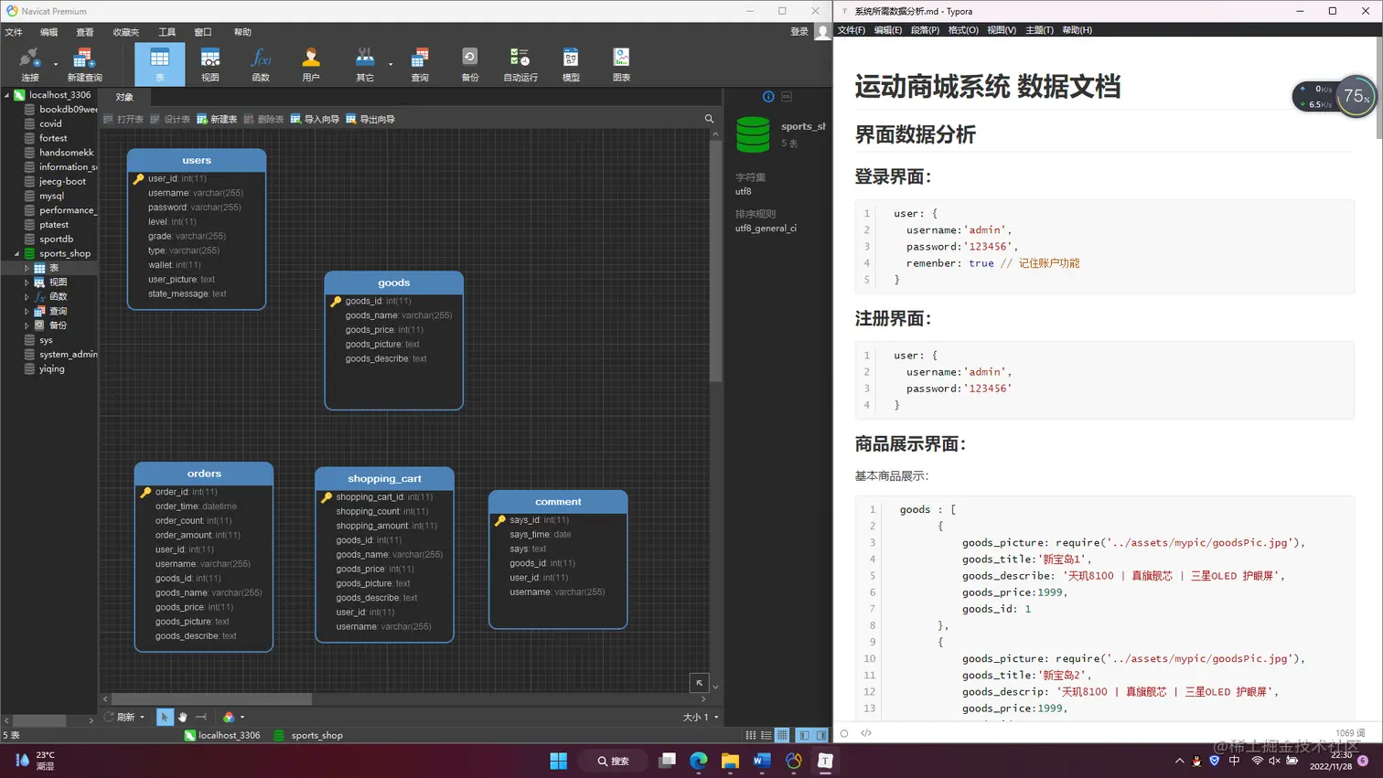
Task: Click the Navicat login avatar icon
Action: [822, 32]
